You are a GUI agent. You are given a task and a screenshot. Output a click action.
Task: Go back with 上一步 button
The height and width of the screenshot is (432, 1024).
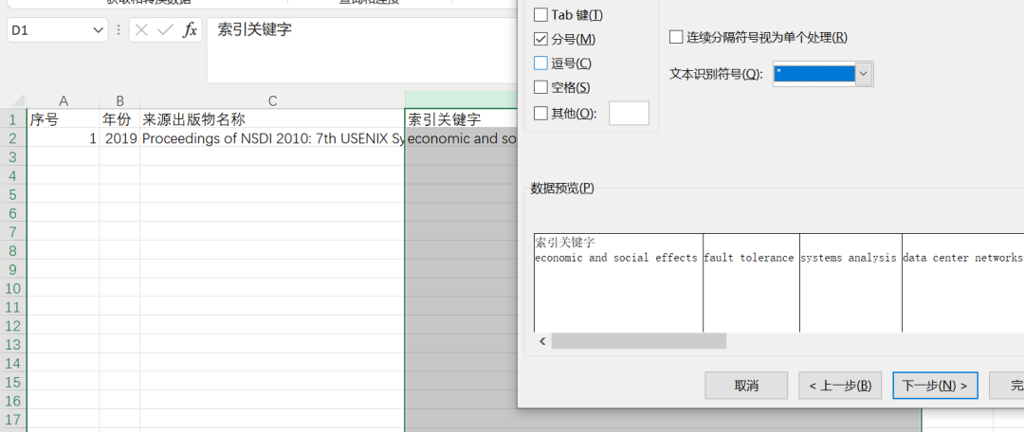point(840,386)
